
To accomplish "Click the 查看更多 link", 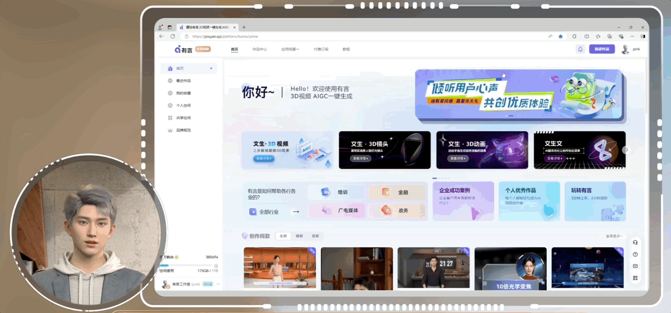I will pyautogui.click(x=614, y=236).
